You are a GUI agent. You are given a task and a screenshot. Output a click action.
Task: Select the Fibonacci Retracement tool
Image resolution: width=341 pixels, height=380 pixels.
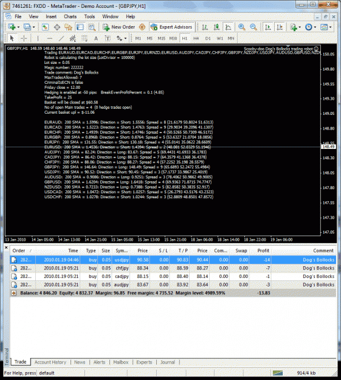84,38
